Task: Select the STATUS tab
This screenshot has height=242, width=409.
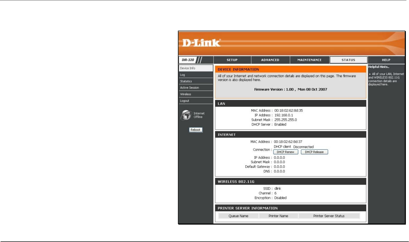Action: pyautogui.click(x=349, y=60)
